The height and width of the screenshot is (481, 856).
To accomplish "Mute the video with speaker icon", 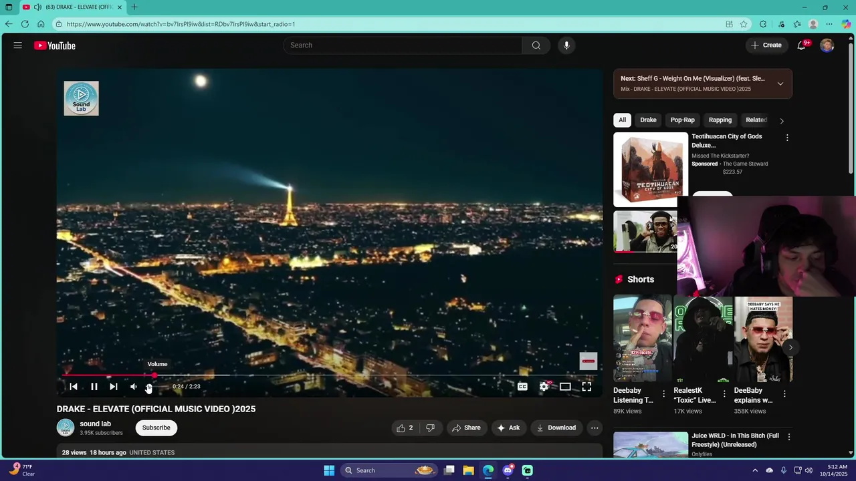I will click(x=133, y=387).
